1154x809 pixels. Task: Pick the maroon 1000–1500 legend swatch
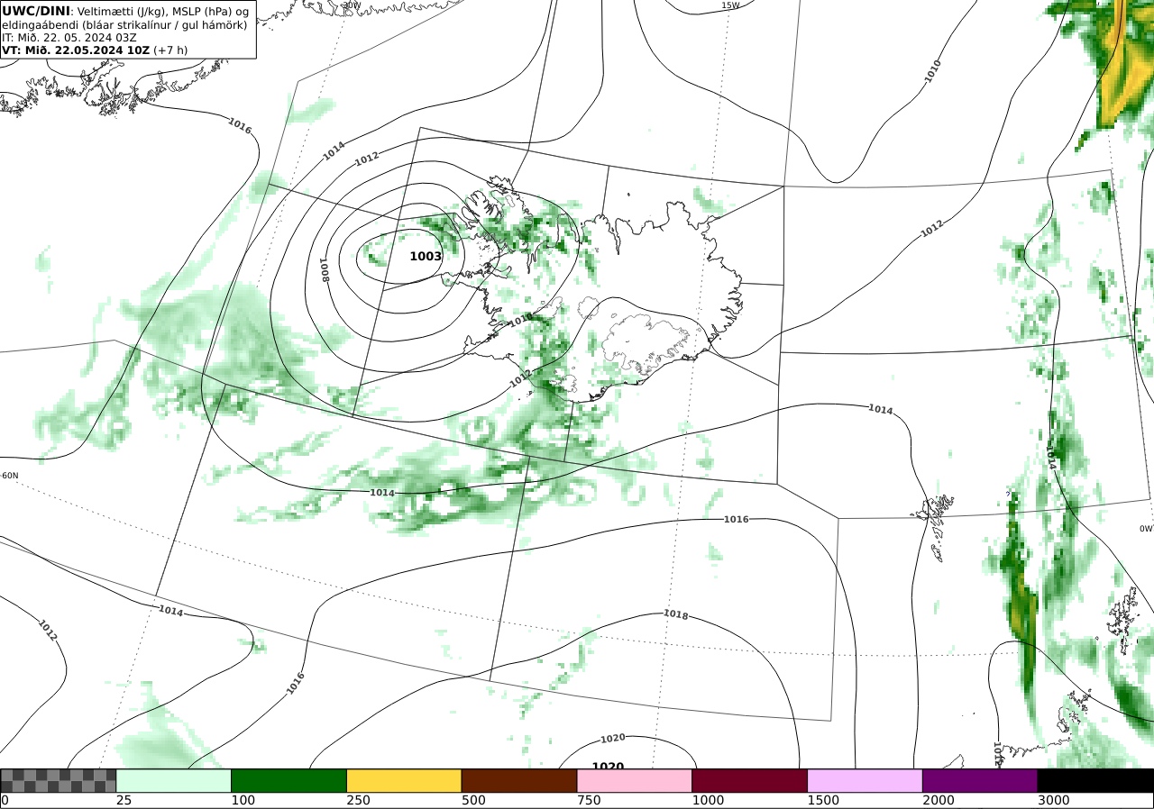pos(749,780)
